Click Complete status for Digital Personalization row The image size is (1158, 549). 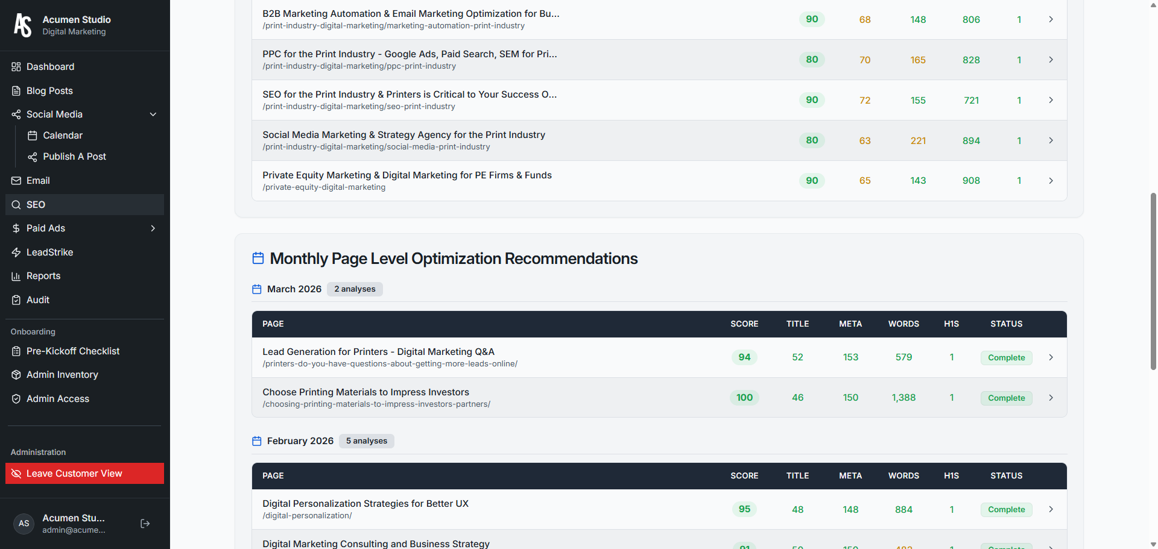[1007, 509]
